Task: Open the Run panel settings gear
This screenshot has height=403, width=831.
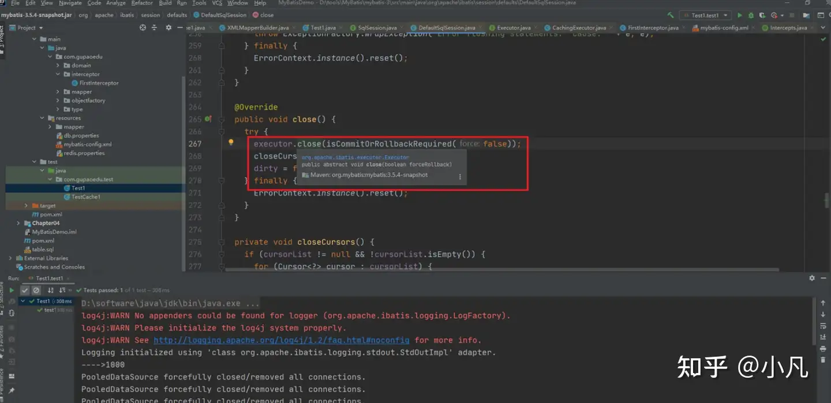Action: pyautogui.click(x=812, y=278)
